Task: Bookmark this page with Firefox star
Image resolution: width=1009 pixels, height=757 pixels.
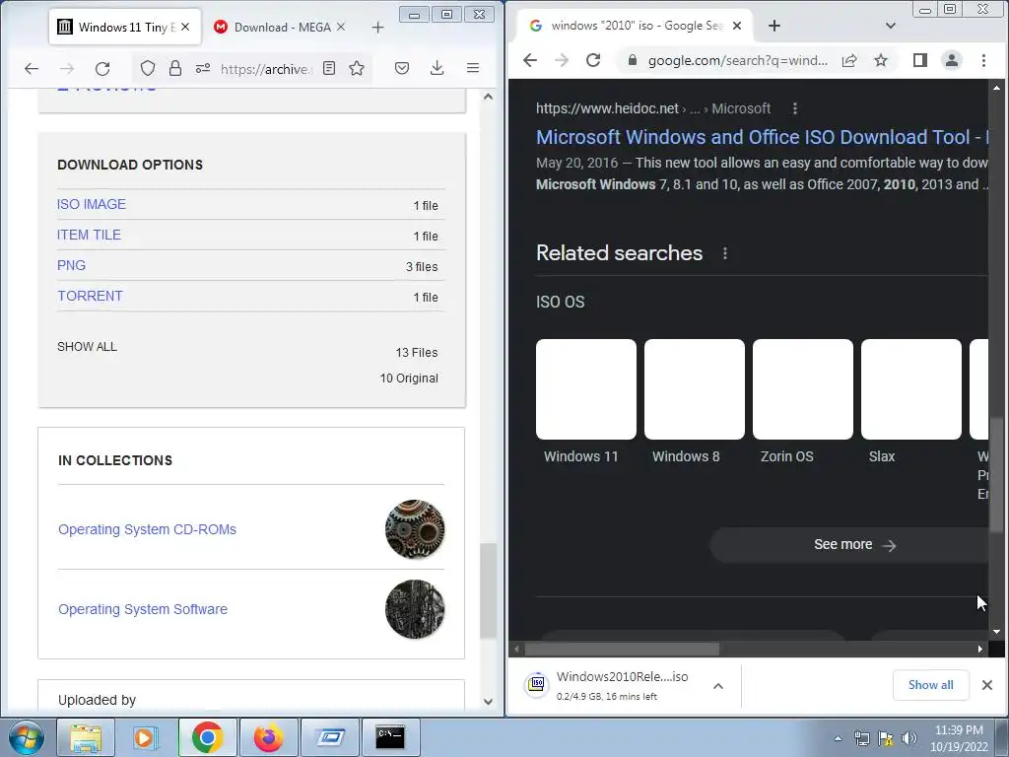Action: coord(357,68)
